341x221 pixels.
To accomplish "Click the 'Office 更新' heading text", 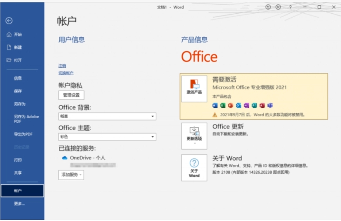I will (x=228, y=127).
